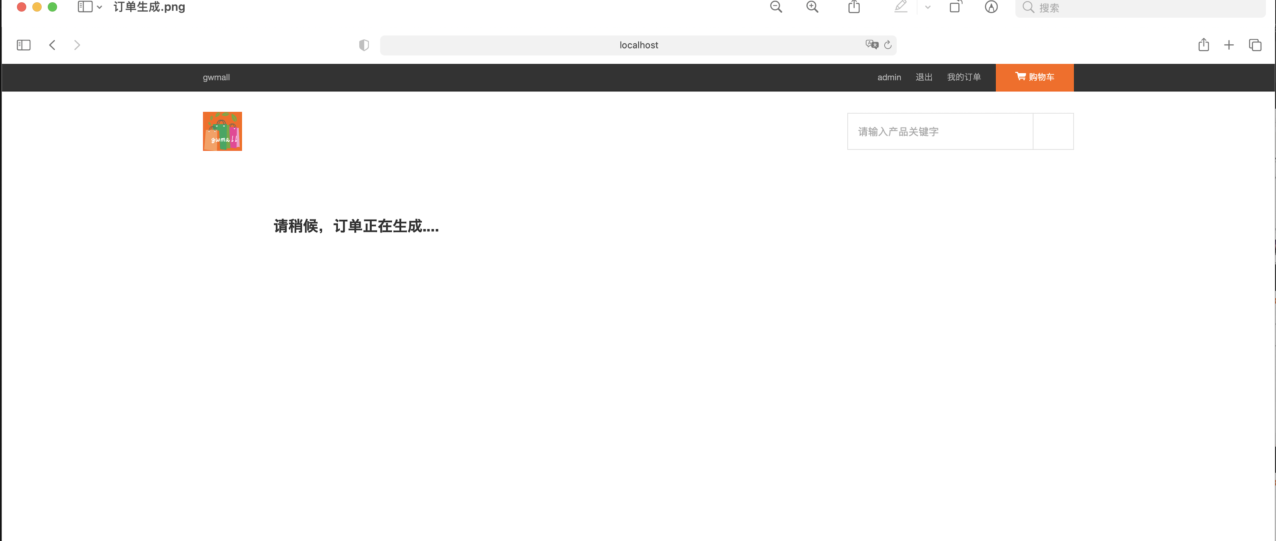Viewport: 1276px width, 541px height.
Task: Click the 退出 logout link
Action: pyautogui.click(x=923, y=77)
